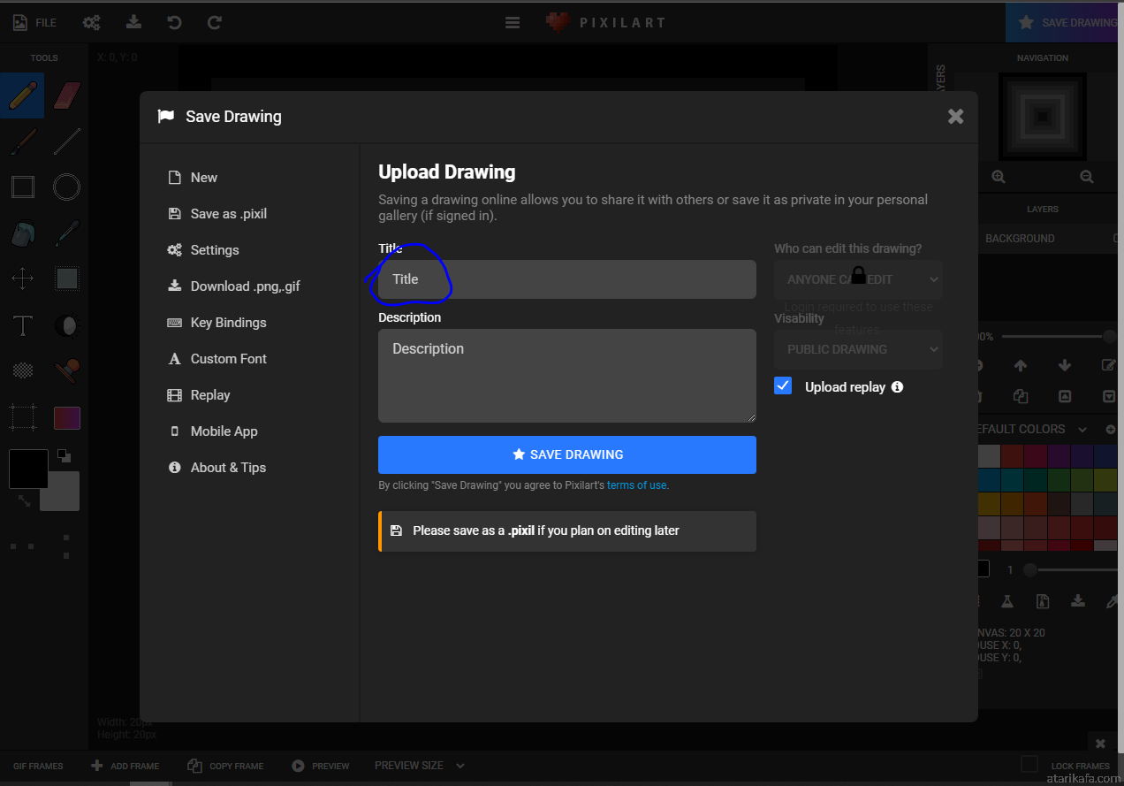This screenshot has height=786, width=1124.
Task: Select the Pencil tool
Action: [22, 95]
